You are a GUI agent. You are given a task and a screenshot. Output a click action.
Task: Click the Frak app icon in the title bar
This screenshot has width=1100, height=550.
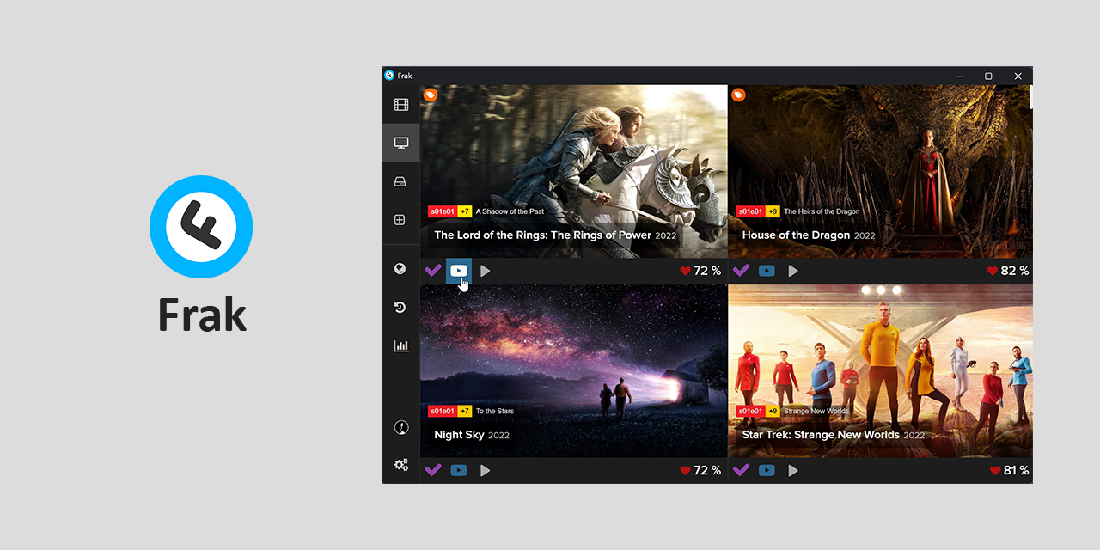pos(389,76)
